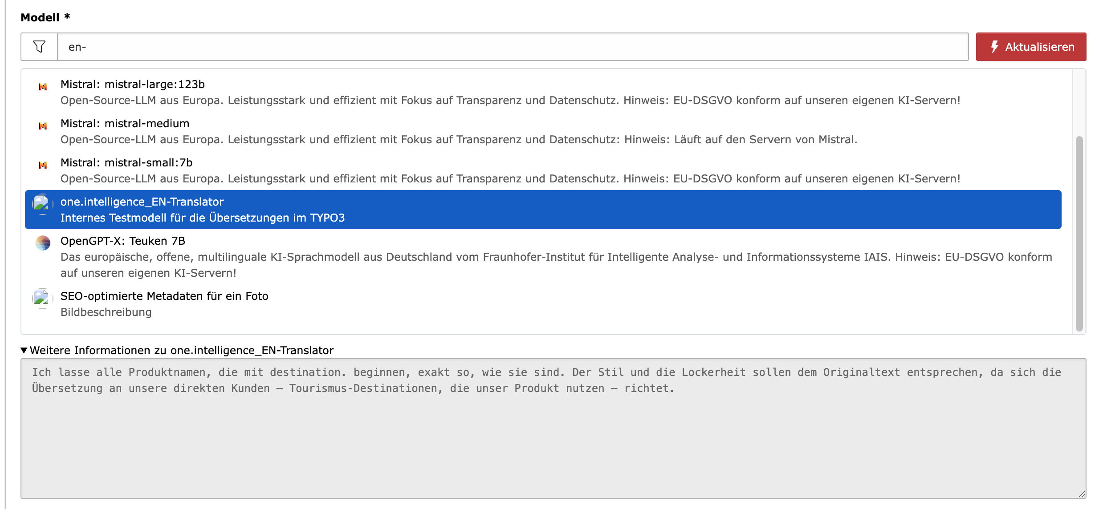This screenshot has height=509, width=1099.
Task: Click the OpenGPT-X Teuken colorful sphere icon
Action: (x=43, y=243)
